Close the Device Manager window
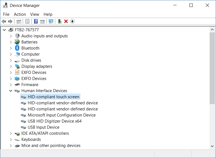Screen dimensions: 216x158 click(207, 5)
